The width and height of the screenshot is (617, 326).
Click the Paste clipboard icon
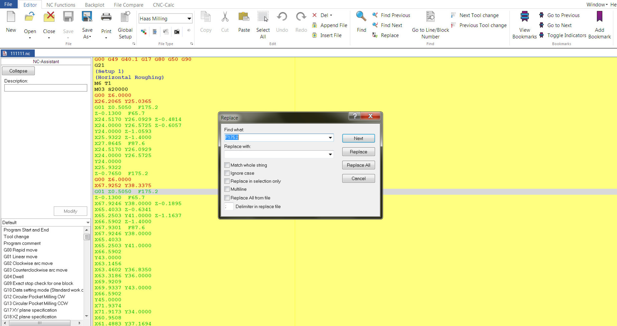point(244,17)
